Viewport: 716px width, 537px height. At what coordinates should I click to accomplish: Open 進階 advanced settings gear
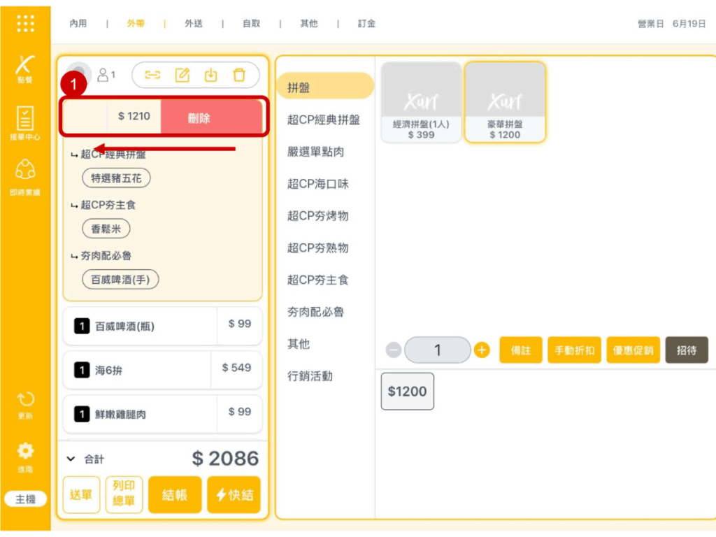25,455
